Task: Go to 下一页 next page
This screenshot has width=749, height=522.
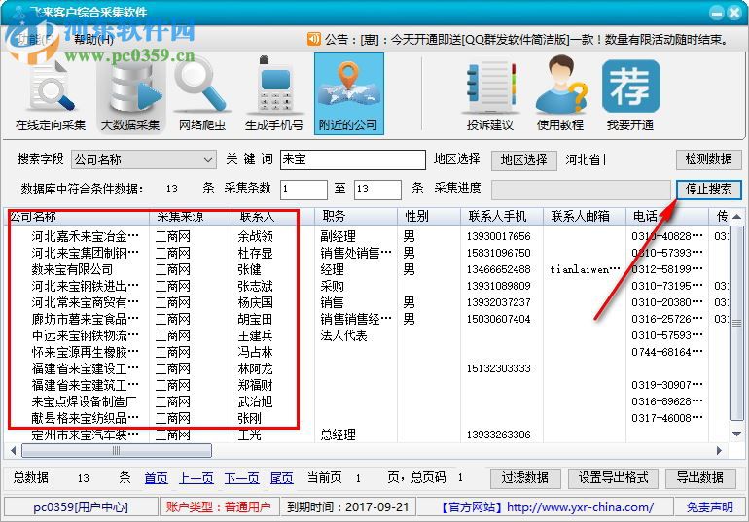Action: point(241,477)
